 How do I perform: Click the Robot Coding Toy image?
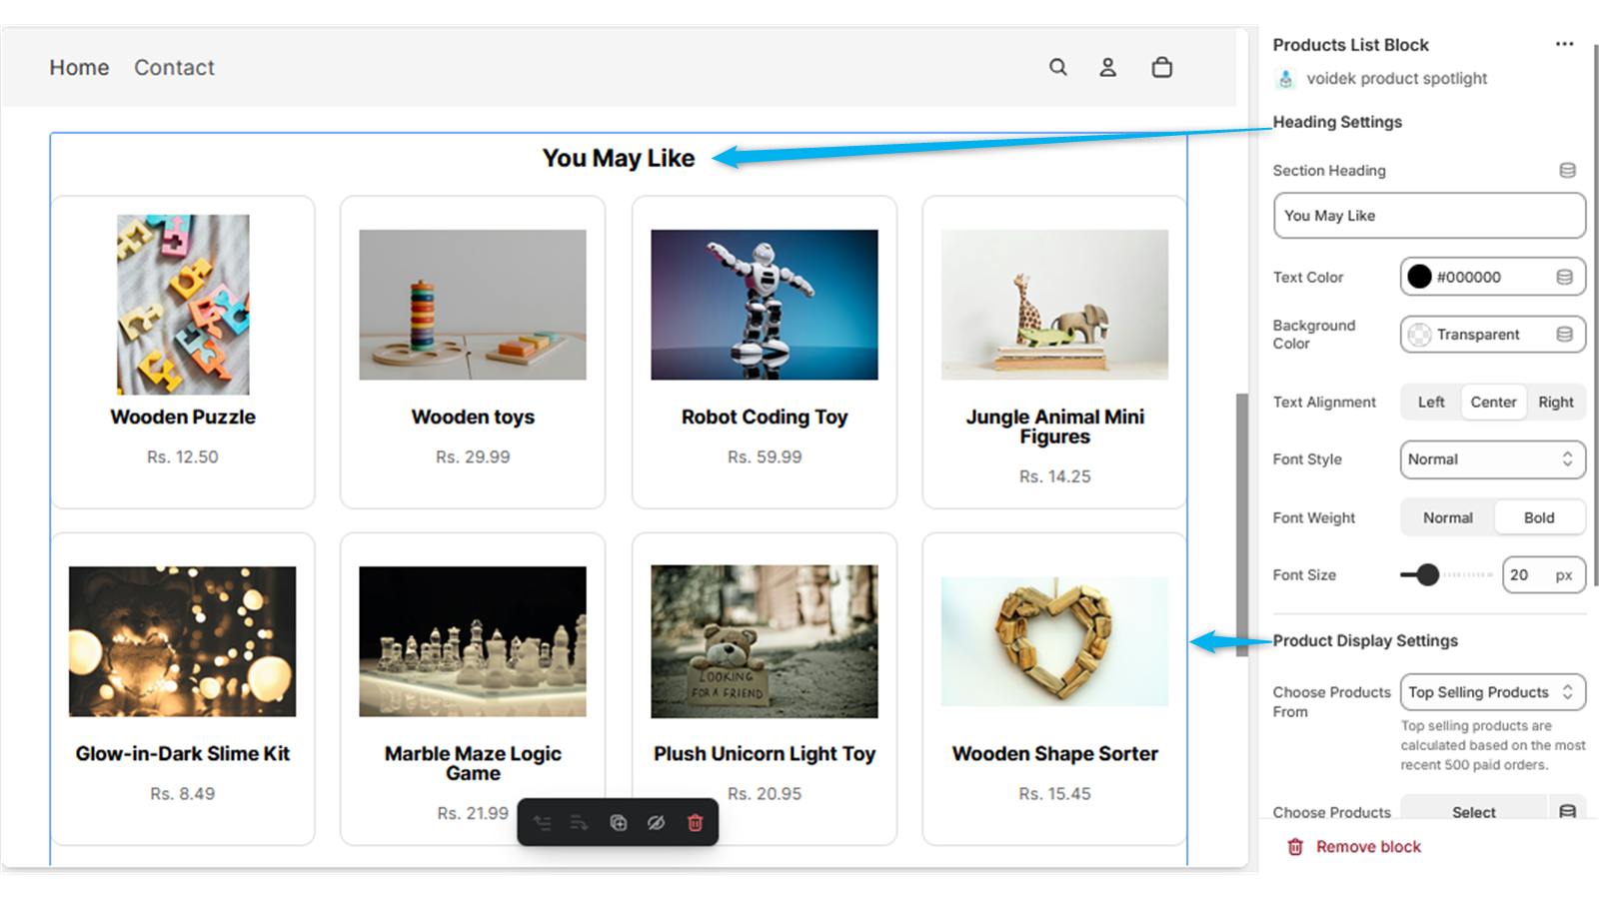tap(765, 305)
